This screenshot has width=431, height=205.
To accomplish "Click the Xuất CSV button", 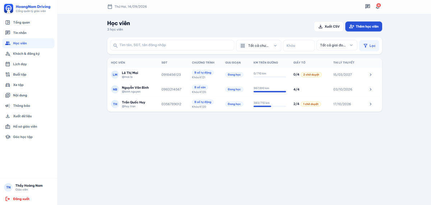I will click(329, 27).
